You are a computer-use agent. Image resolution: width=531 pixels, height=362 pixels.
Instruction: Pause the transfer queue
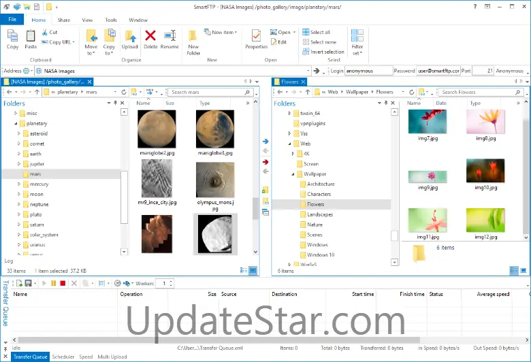54,283
